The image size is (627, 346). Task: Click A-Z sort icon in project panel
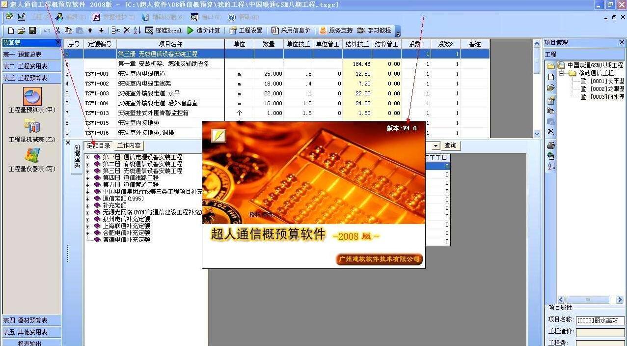click(x=551, y=166)
